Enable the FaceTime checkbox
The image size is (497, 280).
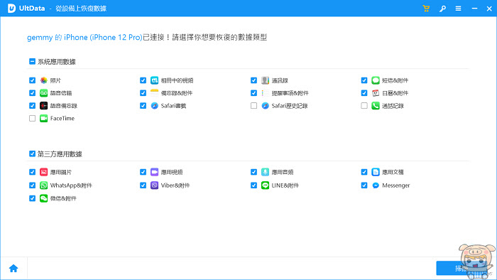32,118
